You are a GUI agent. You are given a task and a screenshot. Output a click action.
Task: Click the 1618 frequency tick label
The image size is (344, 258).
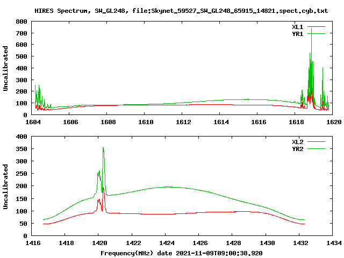click(x=296, y=122)
